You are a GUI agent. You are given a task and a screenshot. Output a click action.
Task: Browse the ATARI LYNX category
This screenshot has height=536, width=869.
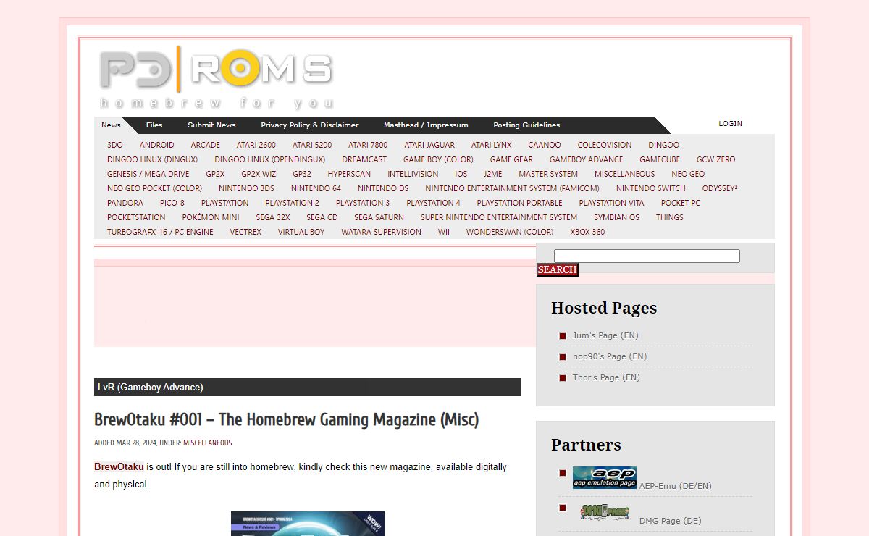click(x=491, y=145)
